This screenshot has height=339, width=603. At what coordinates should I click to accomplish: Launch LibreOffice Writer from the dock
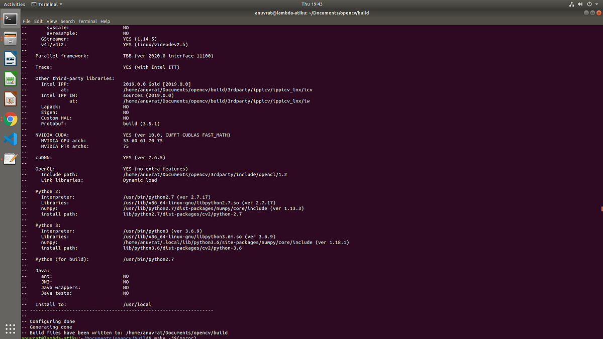click(x=10, y=58)
